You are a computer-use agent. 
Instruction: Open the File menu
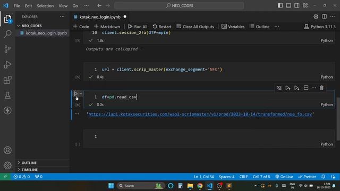(16, 6)
